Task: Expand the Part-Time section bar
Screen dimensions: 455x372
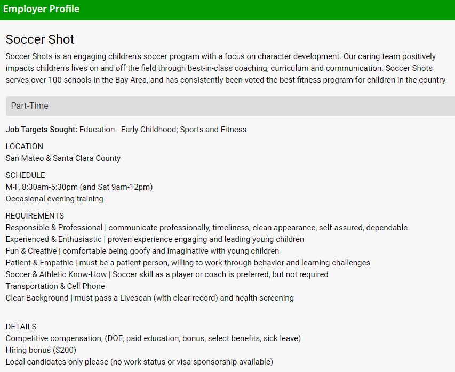Action: point(229,106)
